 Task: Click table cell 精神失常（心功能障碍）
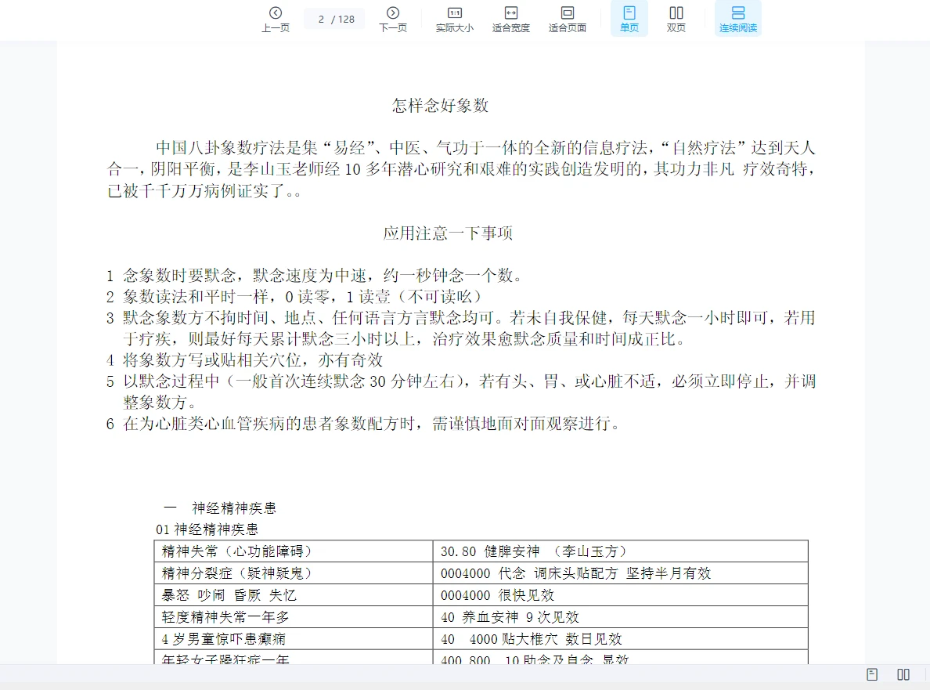coord(294,551)
